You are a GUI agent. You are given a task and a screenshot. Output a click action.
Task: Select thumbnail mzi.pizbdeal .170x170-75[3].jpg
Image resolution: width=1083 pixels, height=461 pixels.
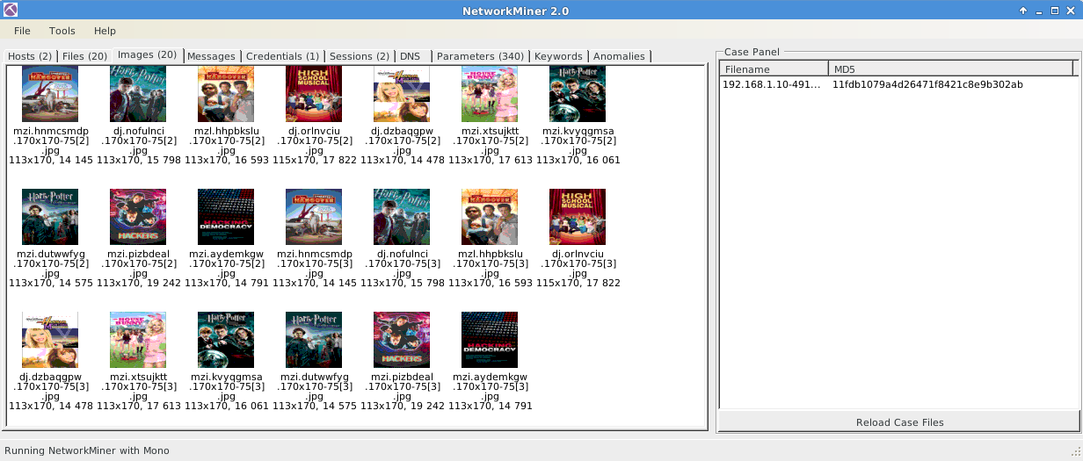tap(402, 340)
